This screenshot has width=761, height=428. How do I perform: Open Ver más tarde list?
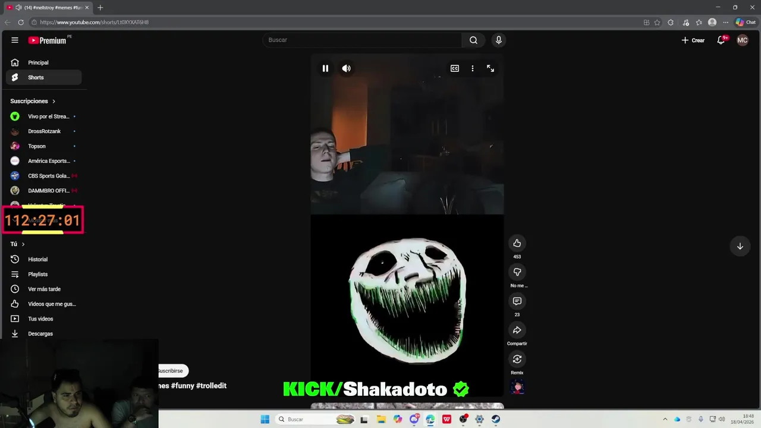coord(44,289)
